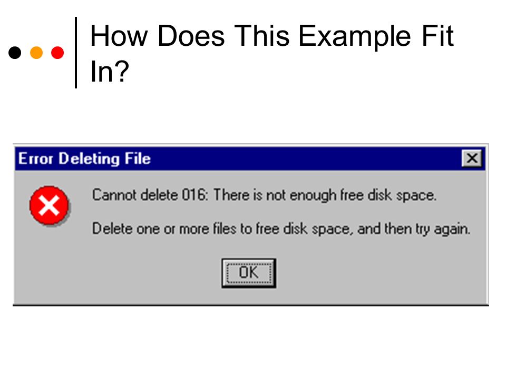Select the black bullet dot
Screen dimensions: 506x379
click(x=15, y=53)
